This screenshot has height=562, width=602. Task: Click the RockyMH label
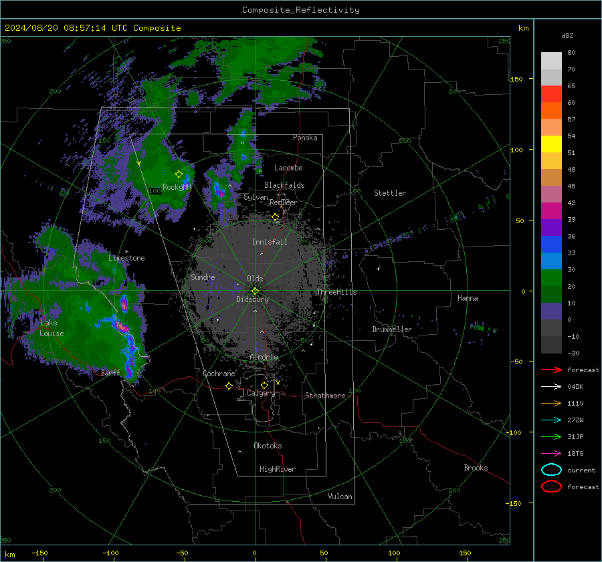click(177, 187)
